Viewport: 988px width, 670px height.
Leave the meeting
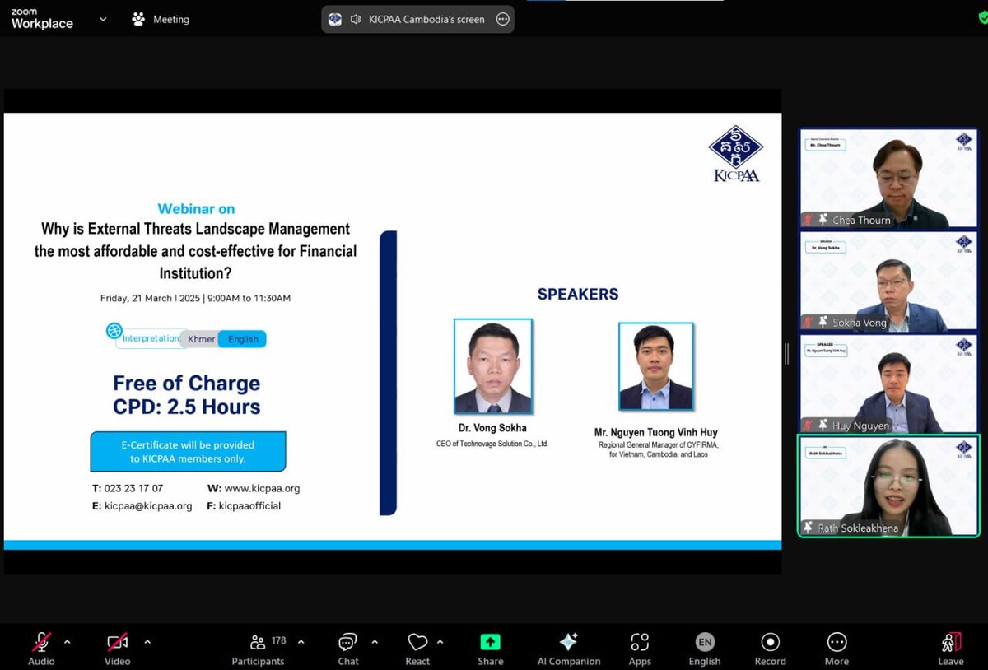click(951, 649)
